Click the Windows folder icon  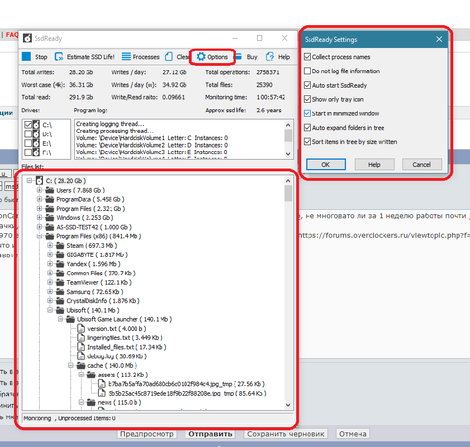click(49, 218)
